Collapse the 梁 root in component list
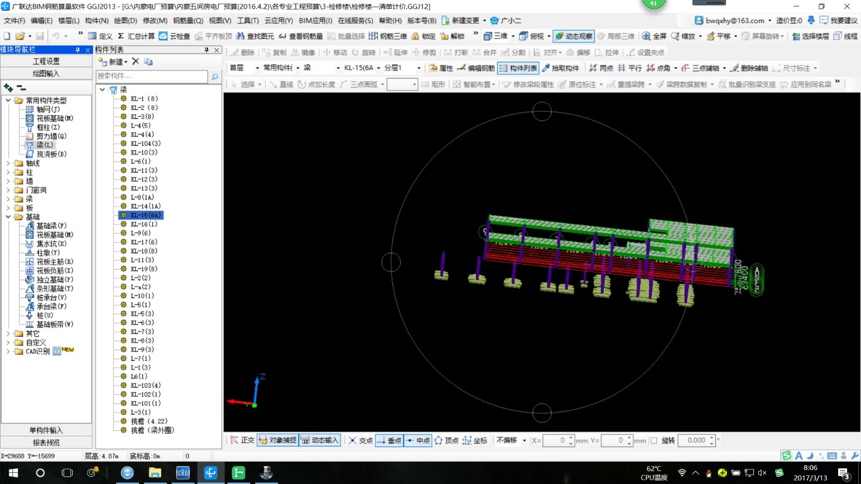Viewport: 861px width, 484px height. (102, 90)
